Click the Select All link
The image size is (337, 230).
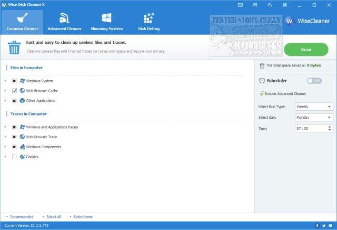(x=54, y=217)
